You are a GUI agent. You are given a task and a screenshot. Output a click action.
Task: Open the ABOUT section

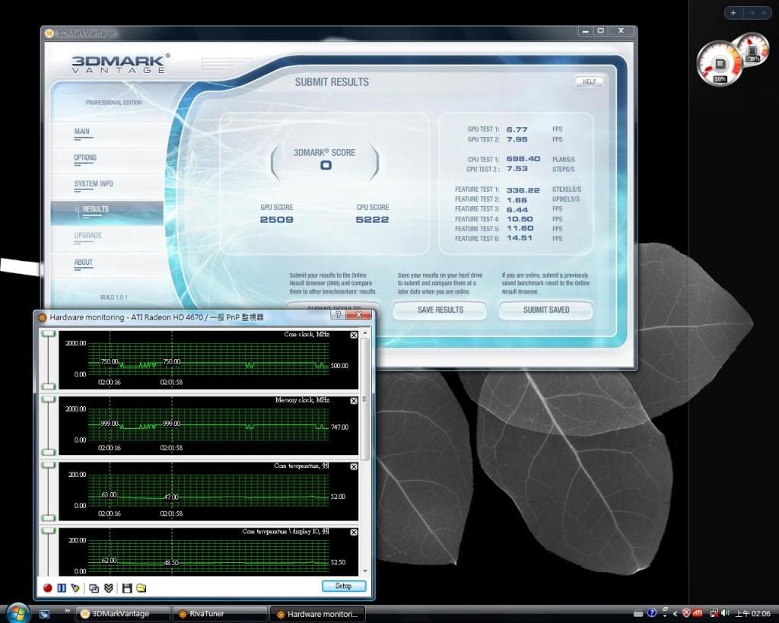(x=84, y=262)
